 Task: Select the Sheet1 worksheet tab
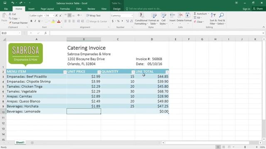[20, 142]
